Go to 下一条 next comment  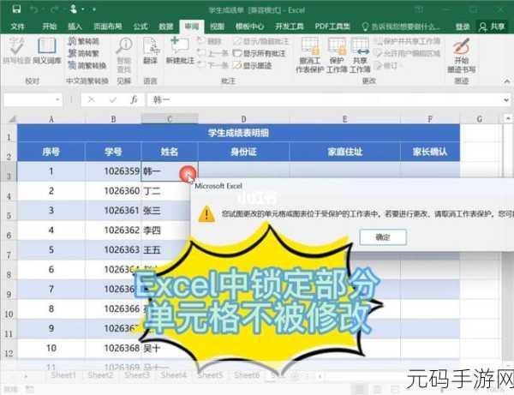213,65
